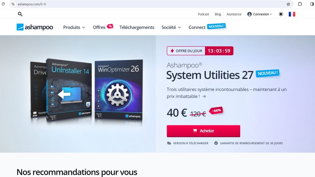Open the Podcast link

click(203, 14)
